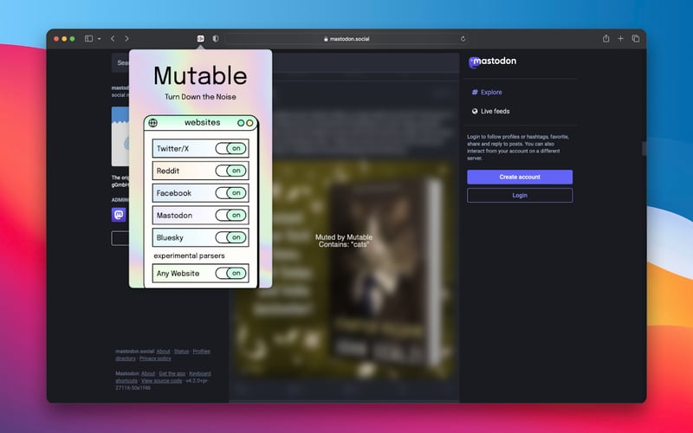Click the green circle in websites panel header
Image resolution: width=693 pixels, height=433 pixels.
click(x=241, y=123)
